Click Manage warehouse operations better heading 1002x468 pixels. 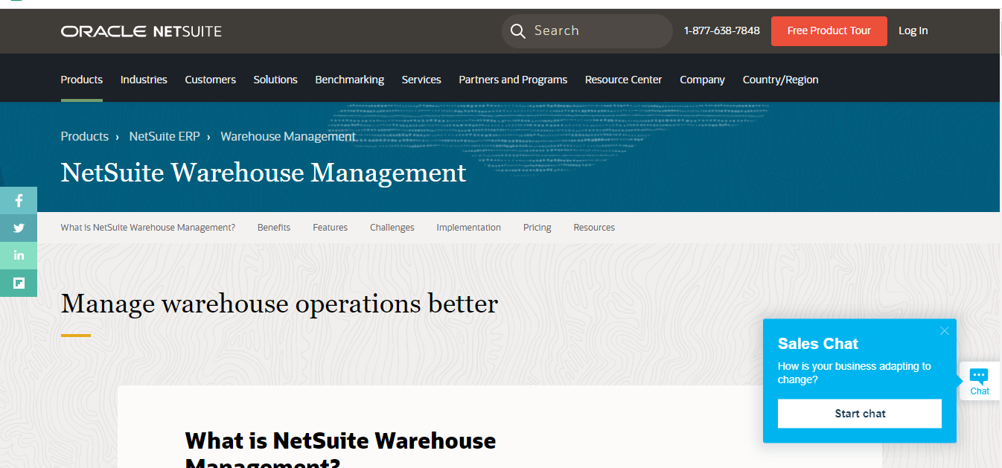click(279, 304)
